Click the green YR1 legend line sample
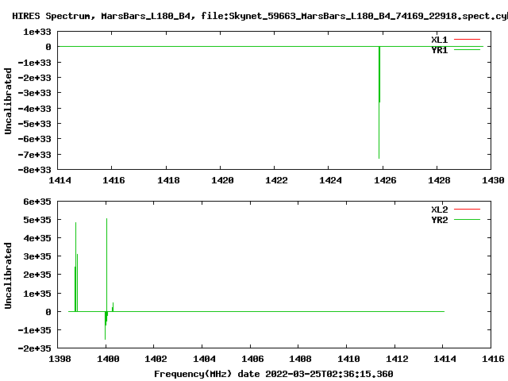The height and width of the screenshot is (381, 508). point(467,49)
